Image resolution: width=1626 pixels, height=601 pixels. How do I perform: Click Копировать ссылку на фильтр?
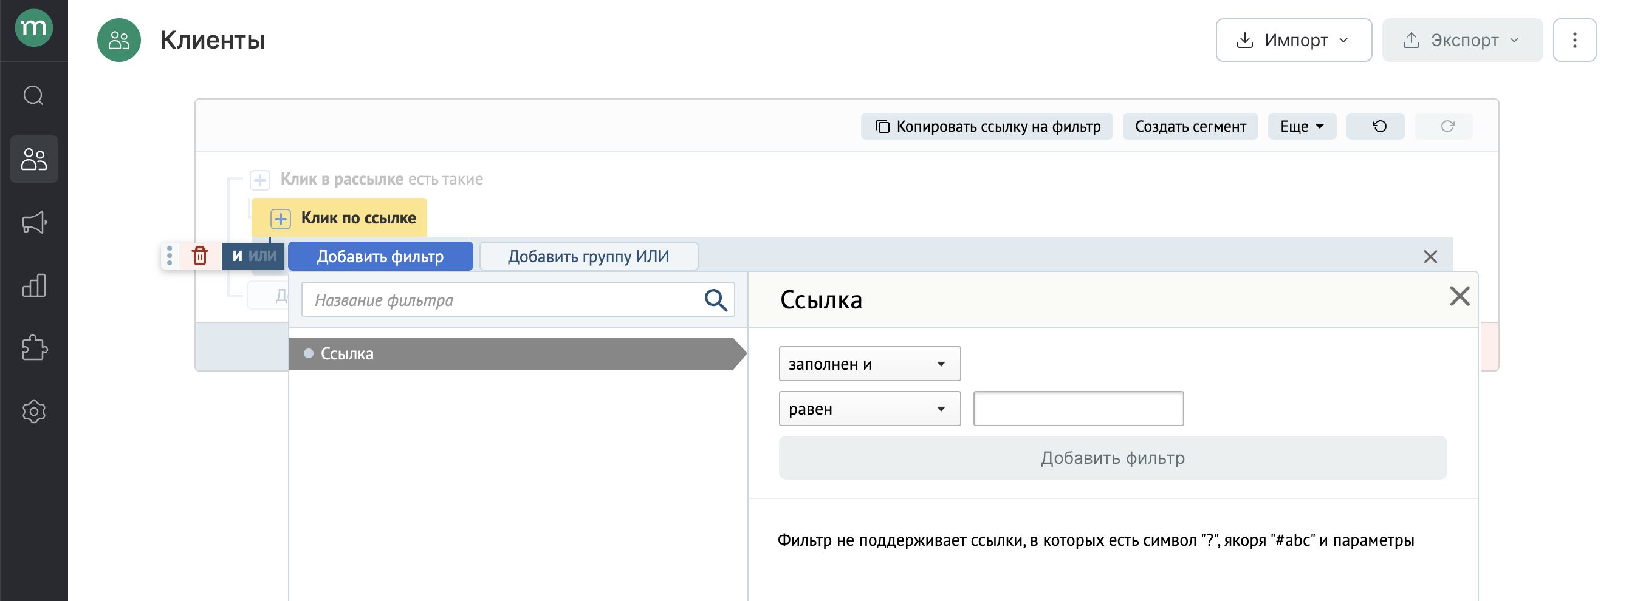pyautogui.click(x=987, y=127)
